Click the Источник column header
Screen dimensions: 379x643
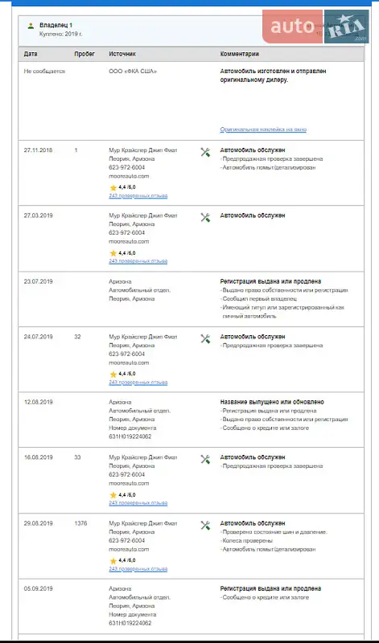pos(122,54)
